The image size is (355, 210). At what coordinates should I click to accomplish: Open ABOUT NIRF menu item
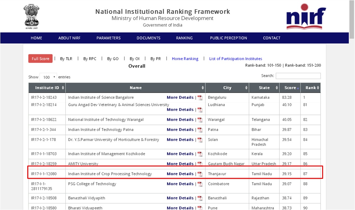(x=69, y=38)
